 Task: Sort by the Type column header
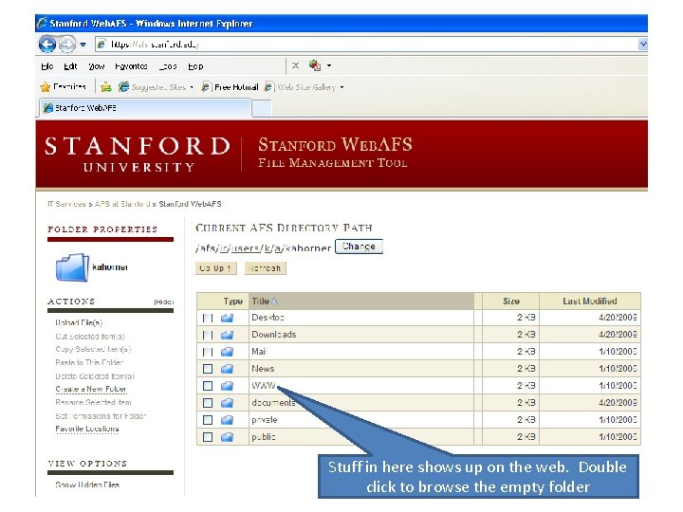233,301
